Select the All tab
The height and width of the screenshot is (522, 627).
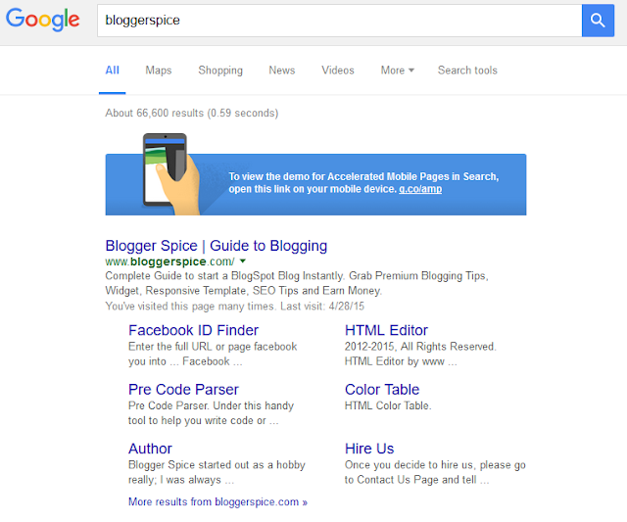[x=113, y=71]
